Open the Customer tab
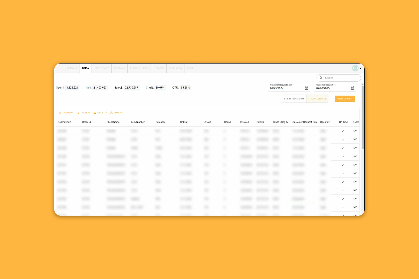Viewport: 419px width, 279px height. coord(71,68)
